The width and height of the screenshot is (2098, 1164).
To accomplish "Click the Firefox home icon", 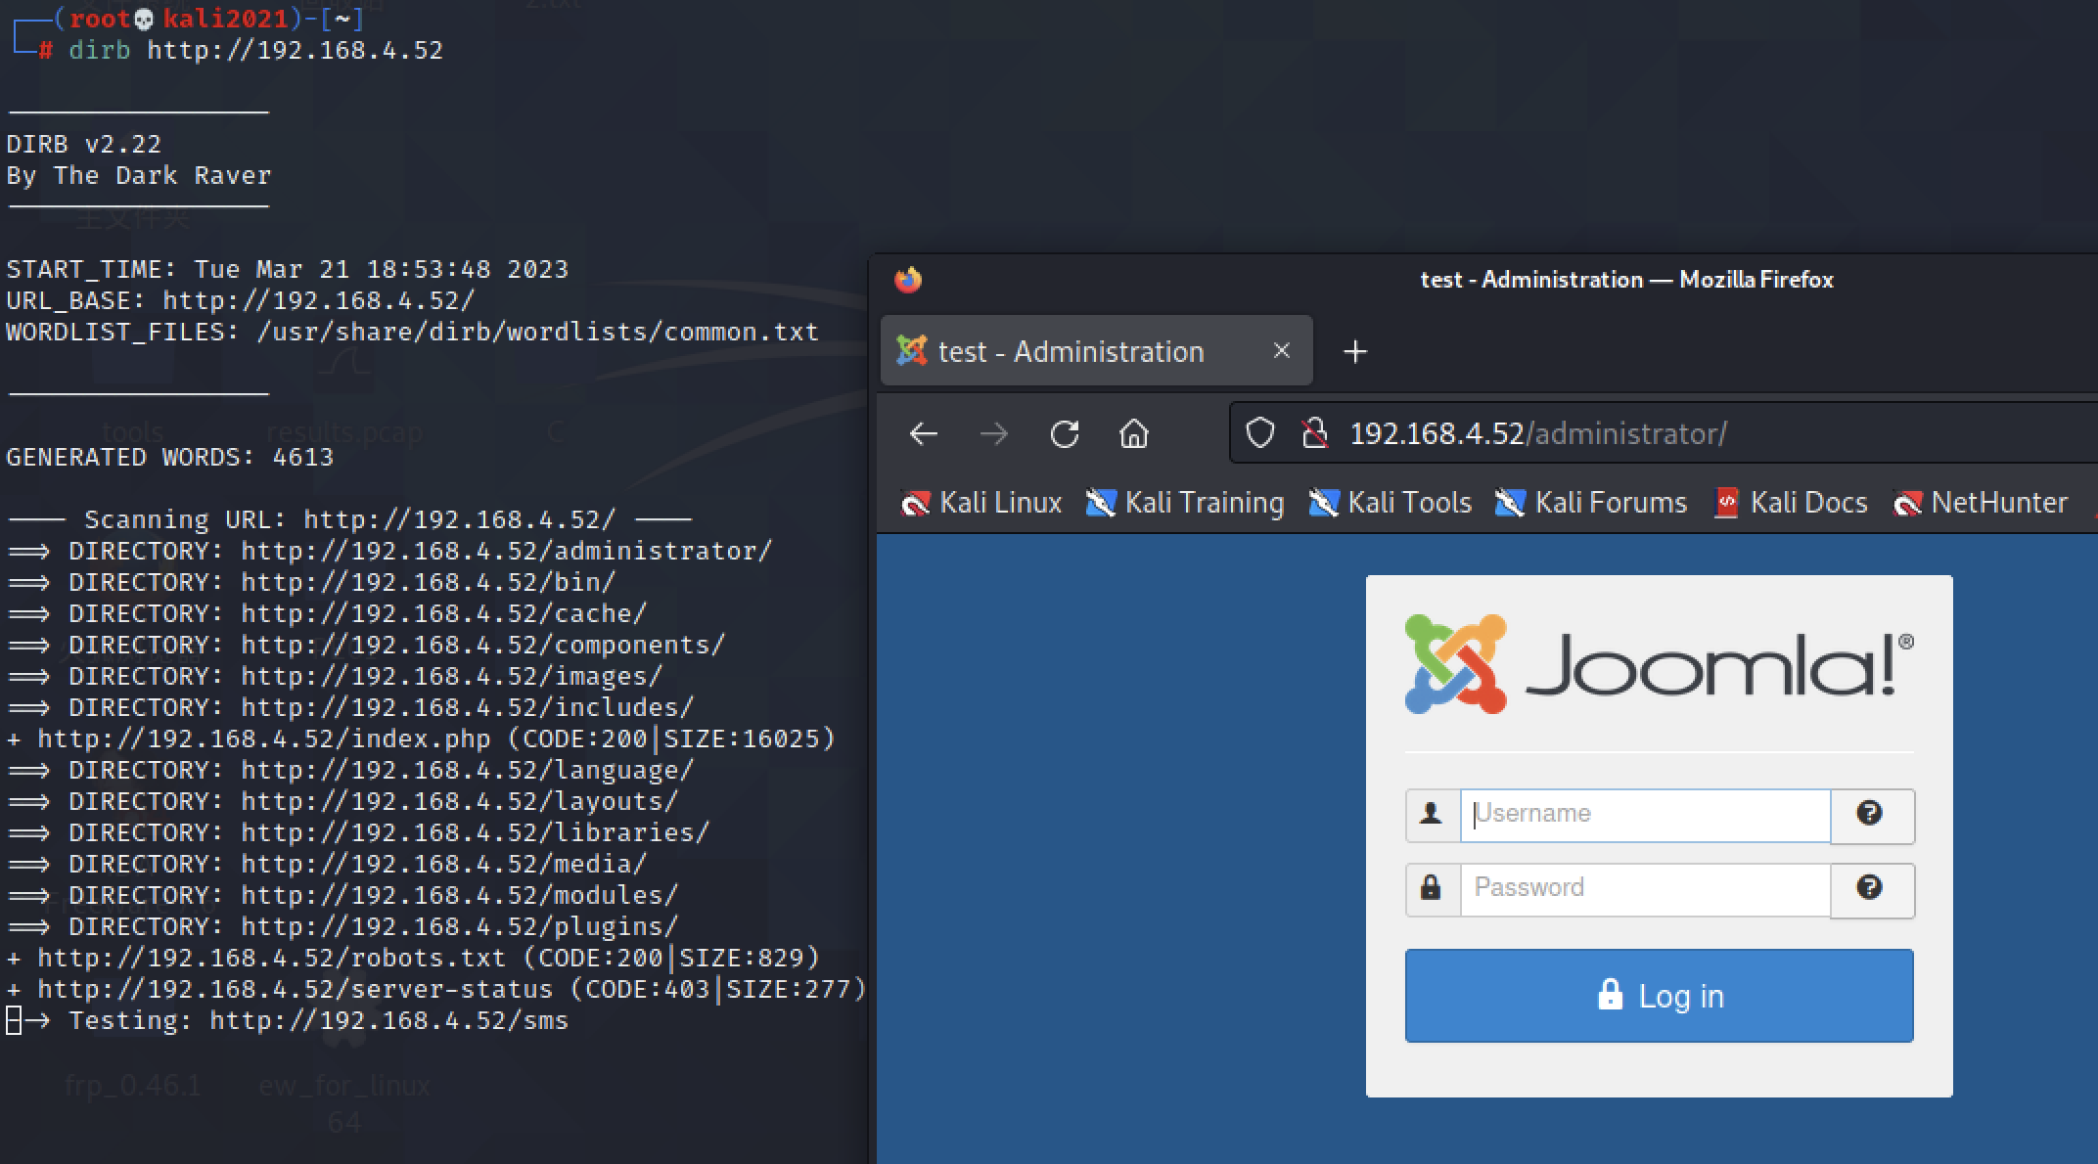I will (1133, 433).
